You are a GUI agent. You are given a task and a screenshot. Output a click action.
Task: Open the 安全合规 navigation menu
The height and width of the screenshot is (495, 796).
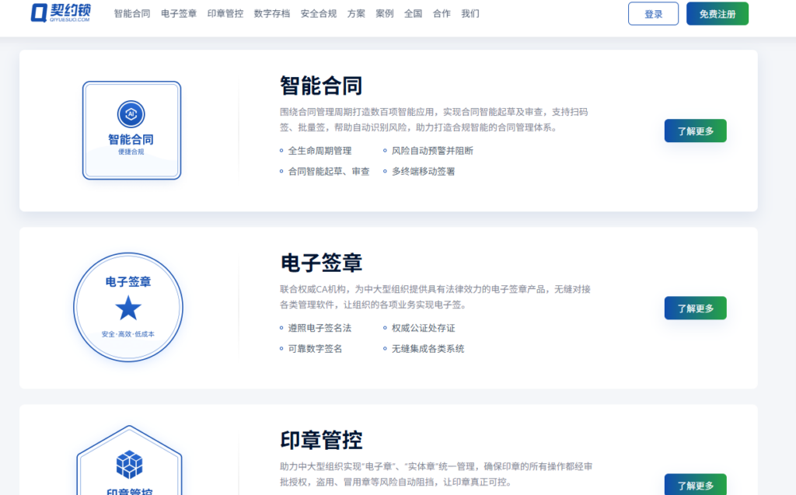319,14
